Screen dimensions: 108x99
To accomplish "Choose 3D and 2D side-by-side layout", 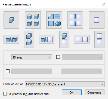I will click(47, 39).
